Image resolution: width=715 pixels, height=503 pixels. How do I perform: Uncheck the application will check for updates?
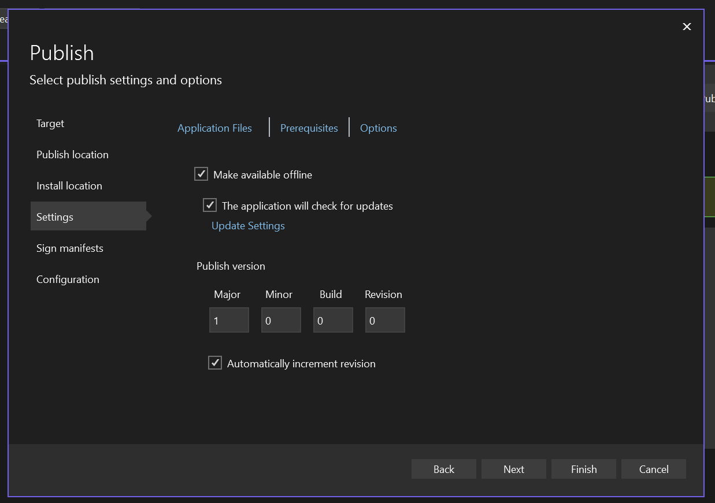coord(209,205)
